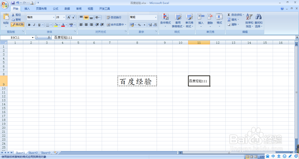The width and height of the screenshot is (299, 159).
Task: Click the 删除 cells icon
Action: point(210,17)
